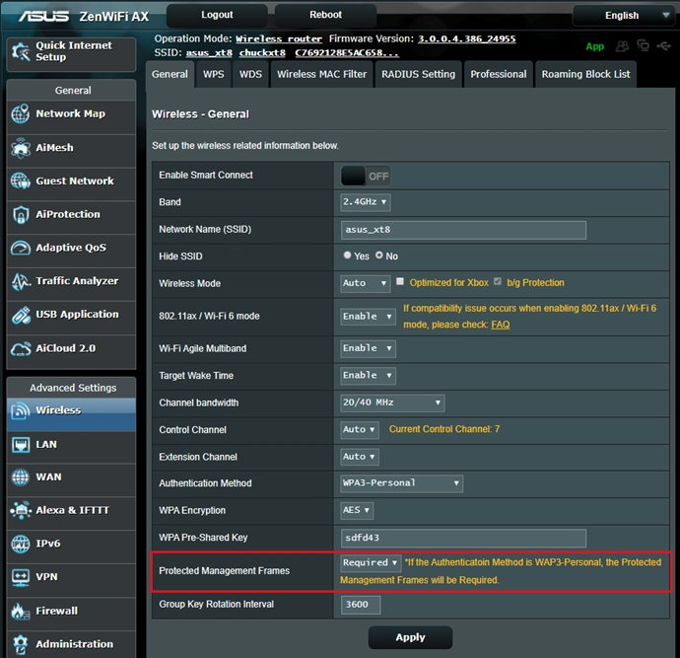Click the Wireless router operation mode link
680x658 pixels.
pos(279,38)
